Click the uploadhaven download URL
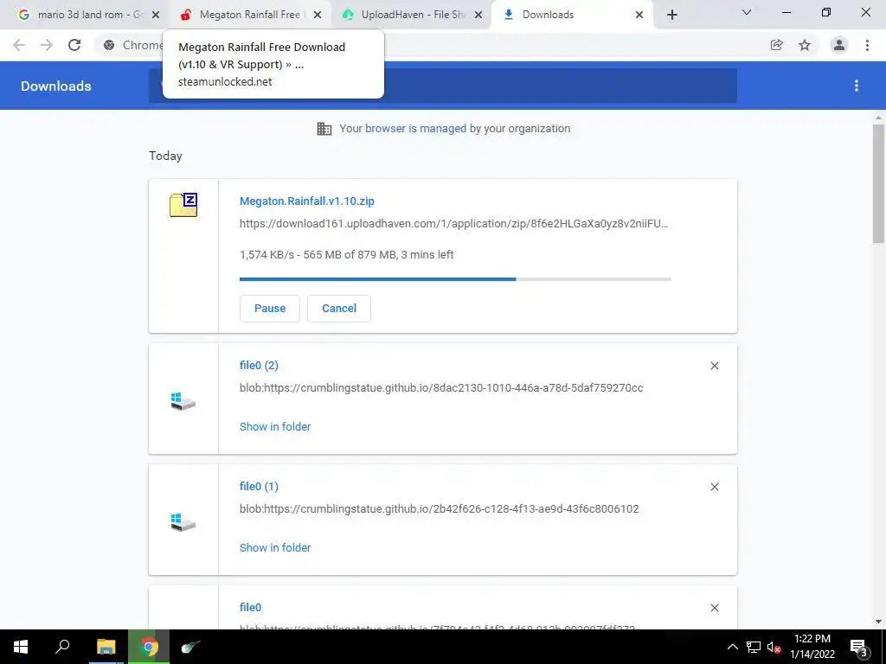Viewport: 886px width, 664px height. pos(453,224)
